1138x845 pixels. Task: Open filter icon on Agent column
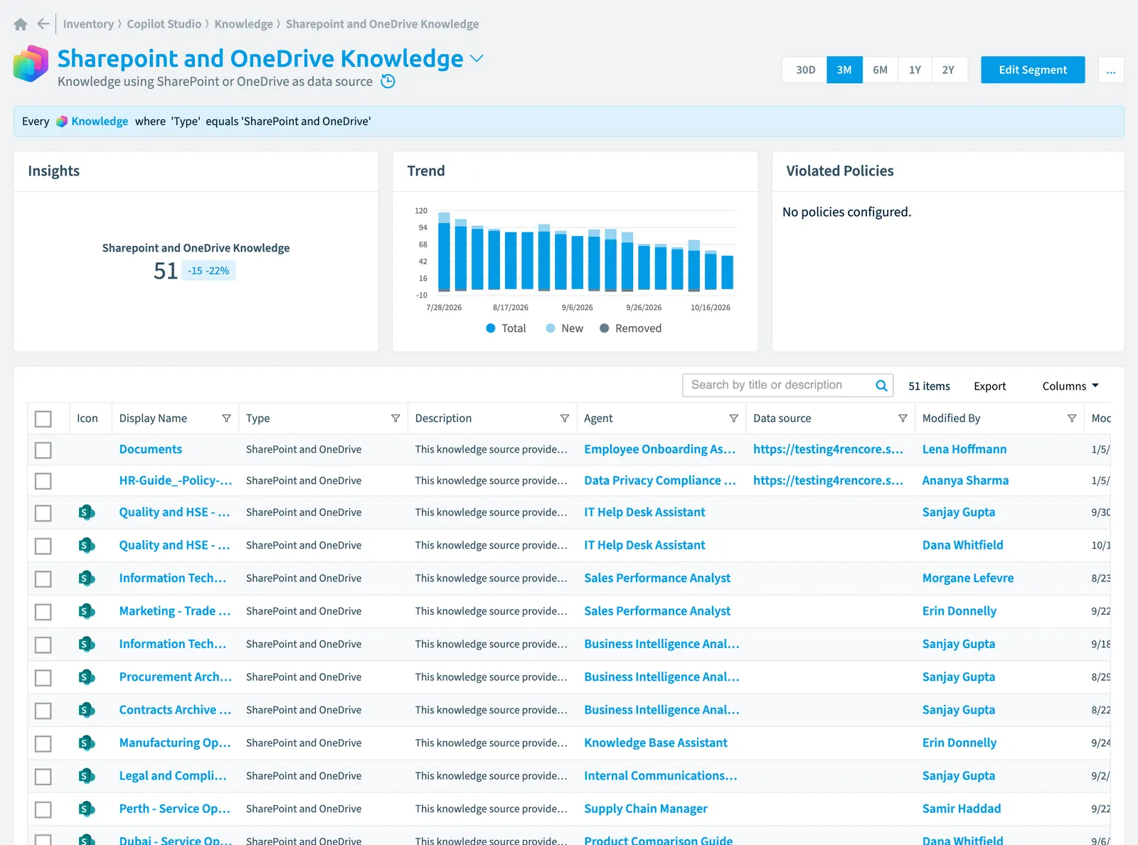pyautogui.click(x=734, y=419)
